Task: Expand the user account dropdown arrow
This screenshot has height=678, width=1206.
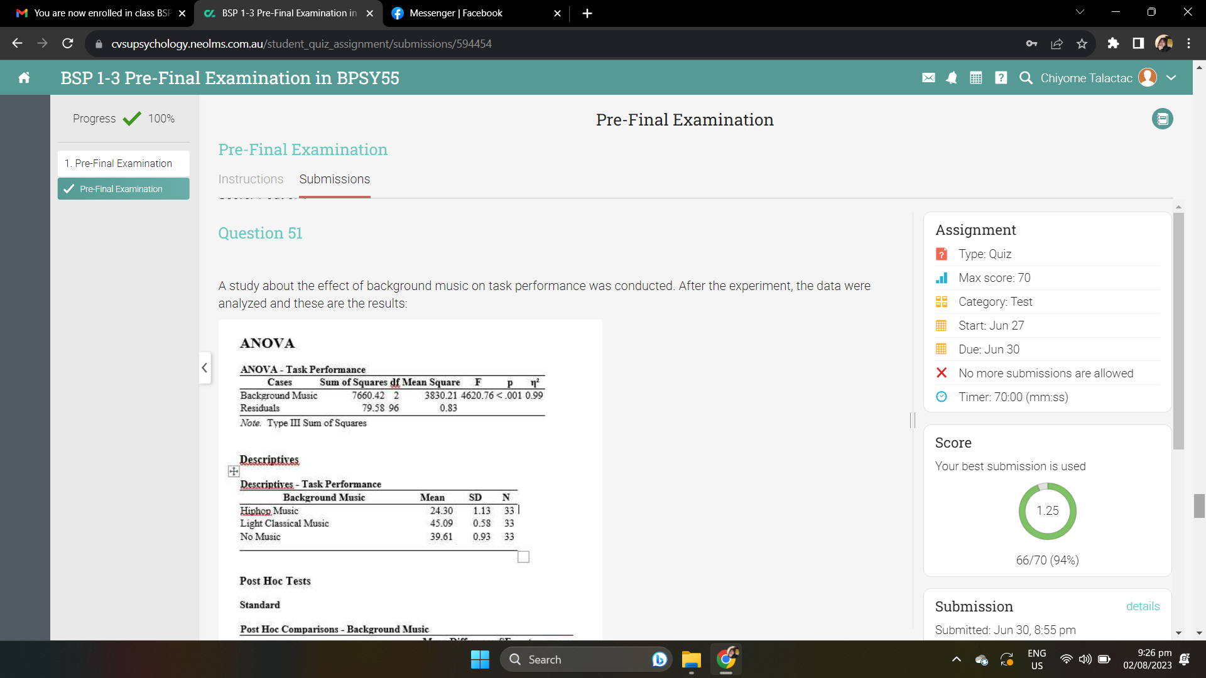Action: (1171, 78)
